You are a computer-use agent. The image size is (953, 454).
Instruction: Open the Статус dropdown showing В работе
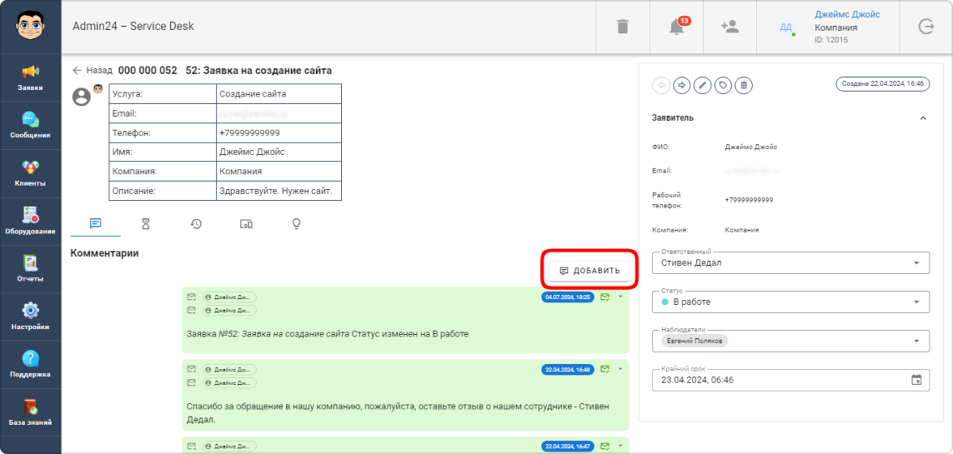[x=916, y=302]
